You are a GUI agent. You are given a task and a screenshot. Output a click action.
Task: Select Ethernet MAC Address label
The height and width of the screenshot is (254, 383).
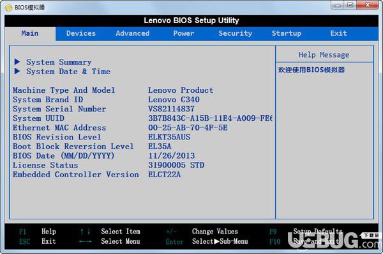59,128
